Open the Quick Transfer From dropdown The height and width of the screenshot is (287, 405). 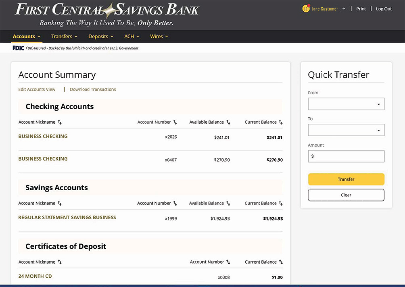point(346,104)
